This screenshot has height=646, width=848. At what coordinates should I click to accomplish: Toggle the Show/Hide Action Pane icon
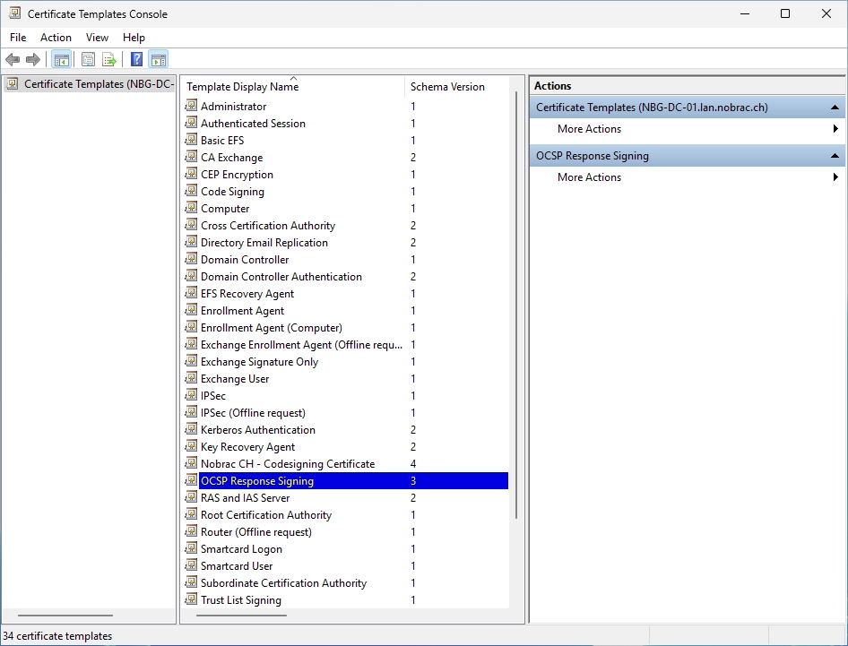click(x=159, y=59)
